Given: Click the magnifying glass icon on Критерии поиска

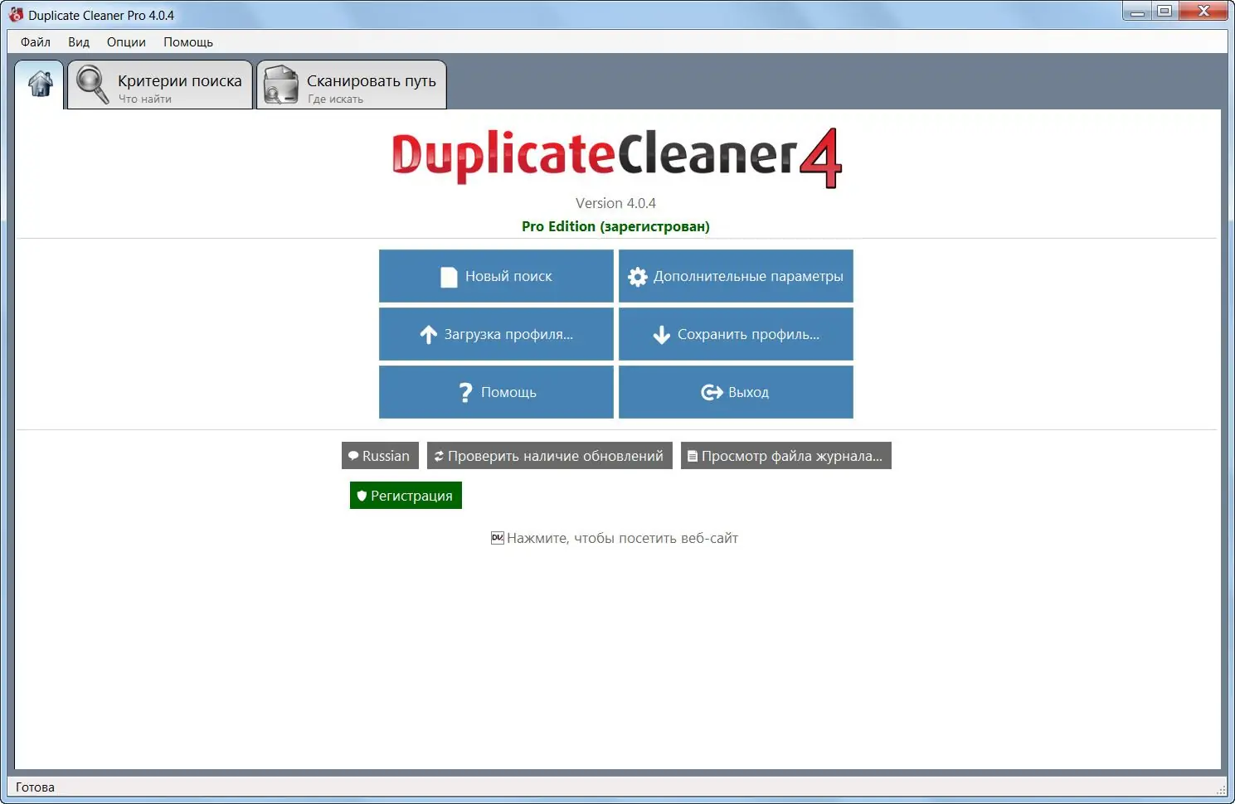Looking at the screenshot, I should point(92,84).
